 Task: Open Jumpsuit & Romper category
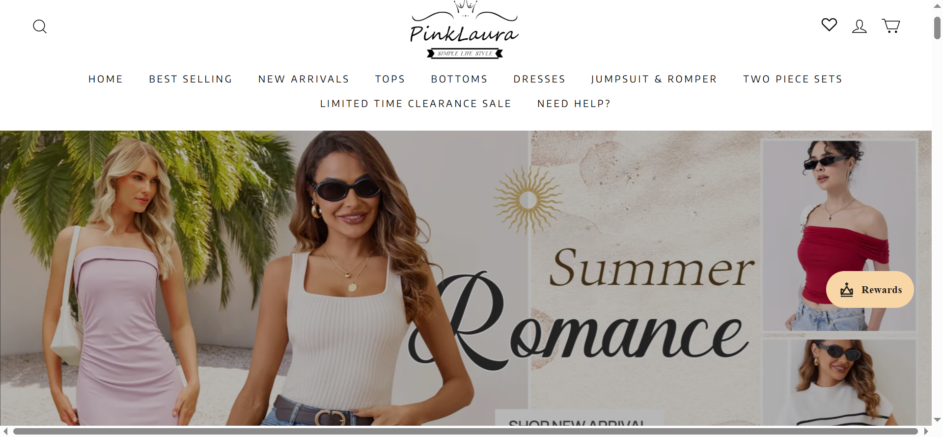pyautogui.click(x=654, y=79)
